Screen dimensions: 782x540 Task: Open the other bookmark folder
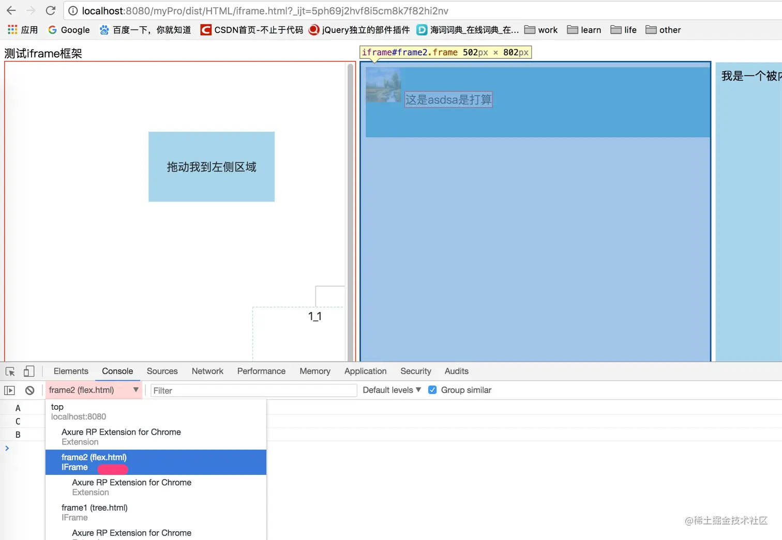[x=663, y=30]
